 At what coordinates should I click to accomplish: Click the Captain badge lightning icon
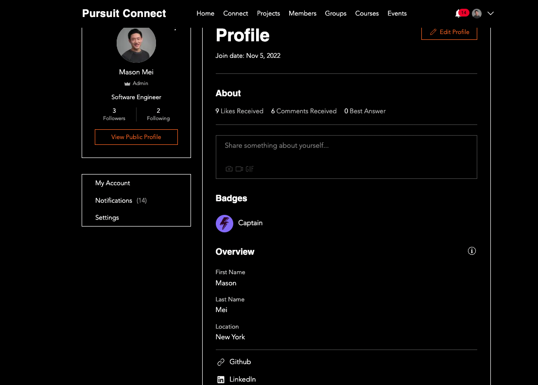(224, 223)
